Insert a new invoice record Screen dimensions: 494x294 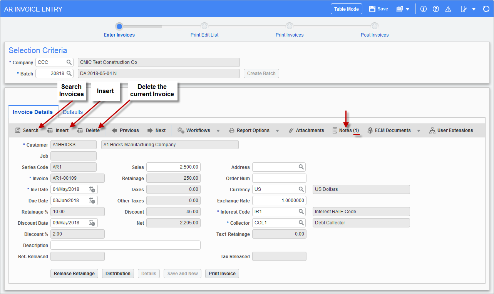pos(58,130)
